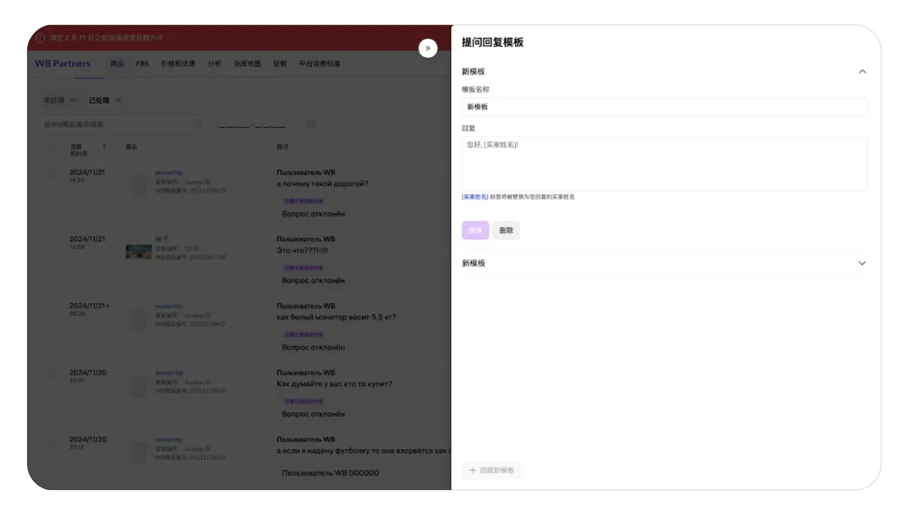Image resolution: width=909 pixels, height=515 pixels.
Task: Click the [买家姓名] tag link under the reply box
Action: coord(475,197)
